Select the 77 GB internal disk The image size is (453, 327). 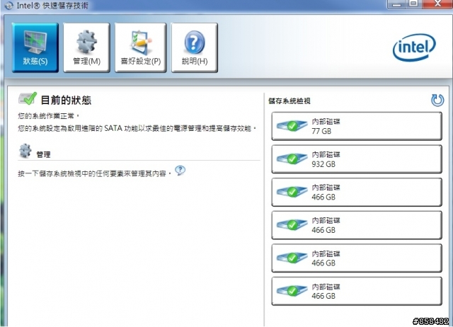point(357,126)
